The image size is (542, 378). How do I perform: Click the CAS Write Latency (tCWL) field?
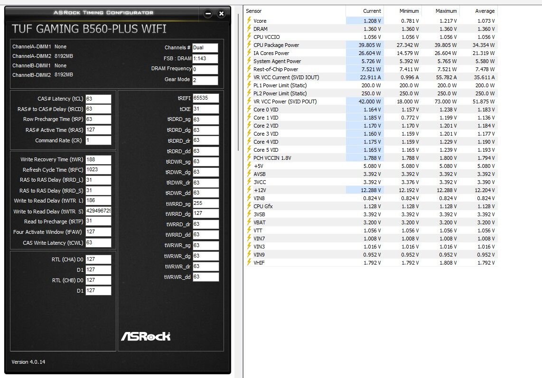pos(99,242)
